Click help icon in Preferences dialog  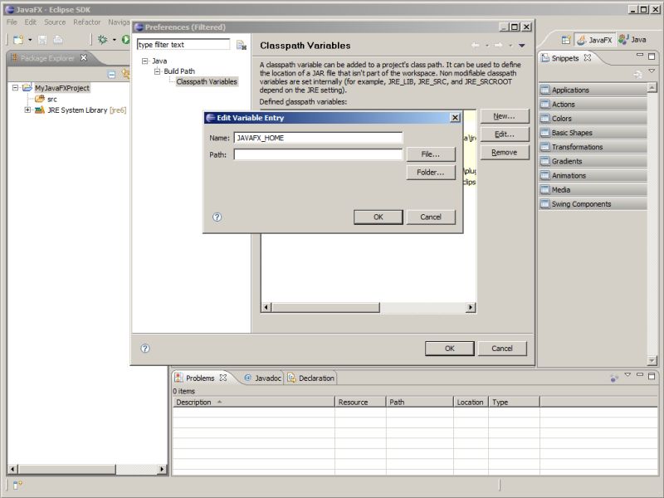(x=145, y=349)
